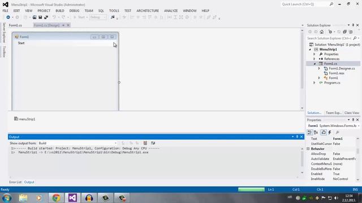Click the green build progress bar
The image size is (362, 203).
[251, 189]
